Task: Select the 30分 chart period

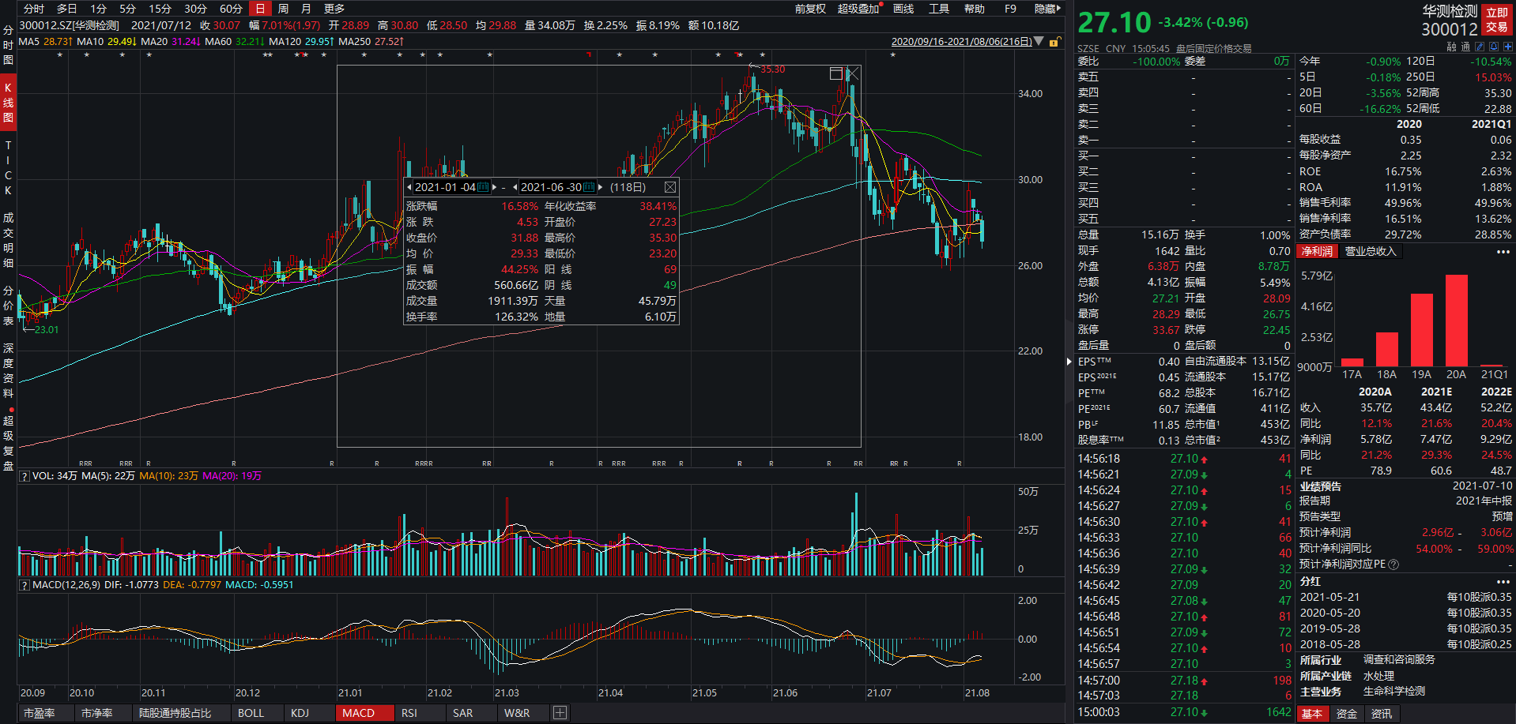Action: (x=195, y=9)
